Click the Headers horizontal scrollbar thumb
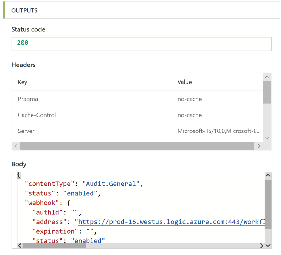Screen dimensions: 281x255 (137, 146)
